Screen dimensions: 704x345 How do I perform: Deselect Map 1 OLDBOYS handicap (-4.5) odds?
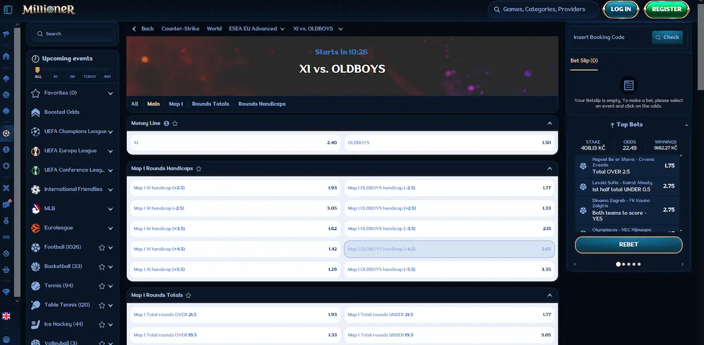tap(449, 249)
